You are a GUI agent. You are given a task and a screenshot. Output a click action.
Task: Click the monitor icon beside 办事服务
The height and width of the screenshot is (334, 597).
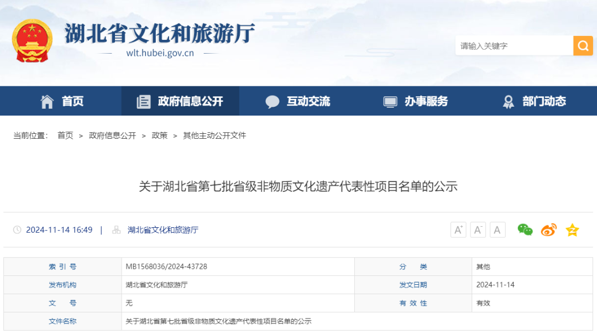(390, 101)
